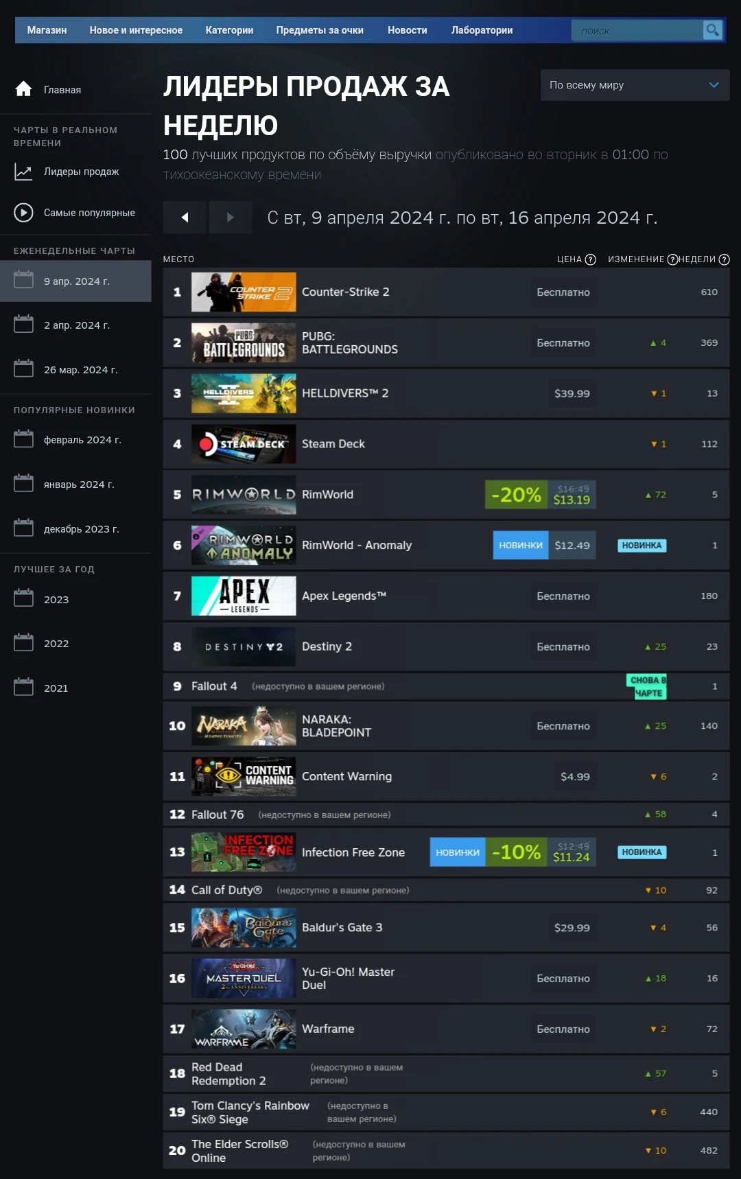
Task: Click the поиск search field
Action: coord(638,30)
